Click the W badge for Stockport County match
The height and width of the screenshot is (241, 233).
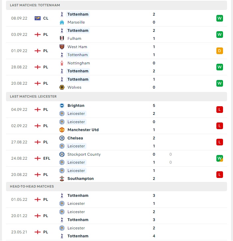pyautogui.click(x=219, y=158)
